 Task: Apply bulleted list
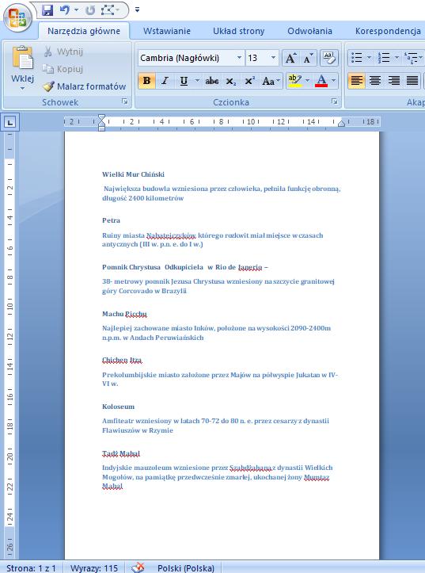point(356,58)
